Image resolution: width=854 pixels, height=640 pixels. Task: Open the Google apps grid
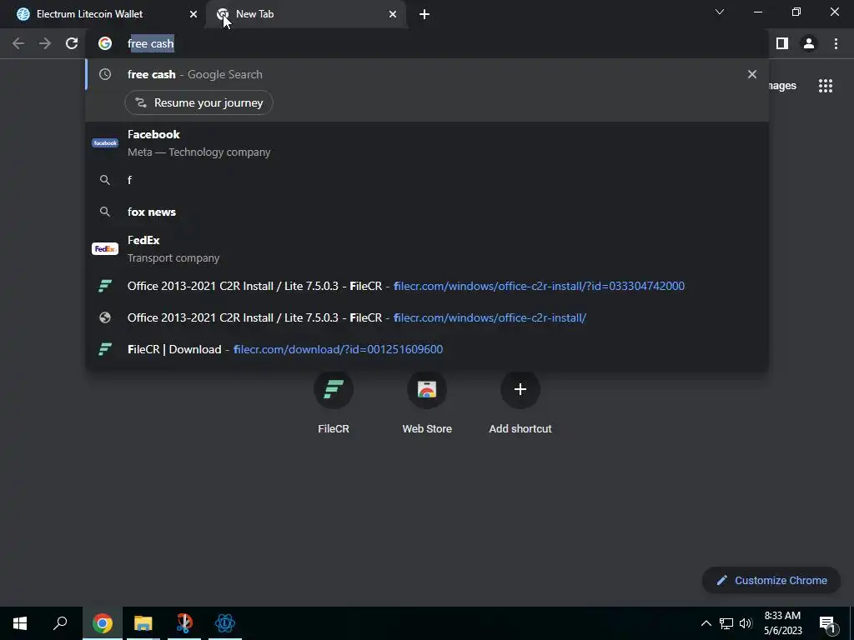click(x=826, y=86)
